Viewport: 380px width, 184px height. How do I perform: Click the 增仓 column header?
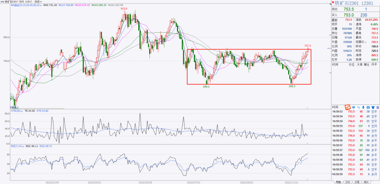[x=366, y=65]
